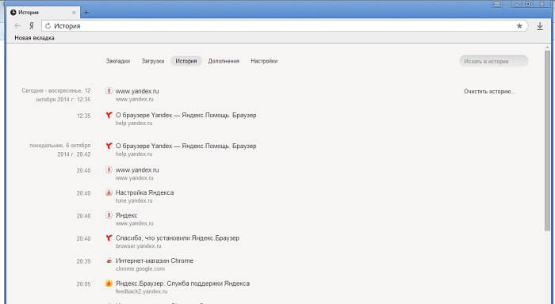Click the vertical scrollbar thumb
555x304 pixels.
coord(547,141)
